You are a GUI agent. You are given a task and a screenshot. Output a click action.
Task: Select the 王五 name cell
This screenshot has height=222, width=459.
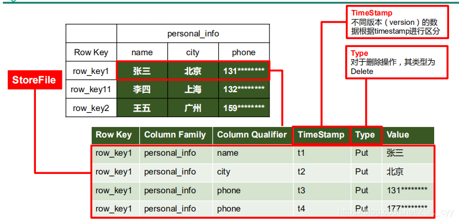pos(142,108)
